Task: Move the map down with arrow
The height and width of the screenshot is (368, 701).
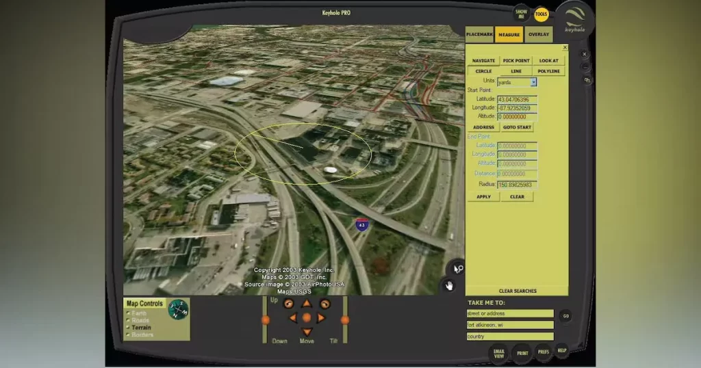Action: [x=307, y=332]
